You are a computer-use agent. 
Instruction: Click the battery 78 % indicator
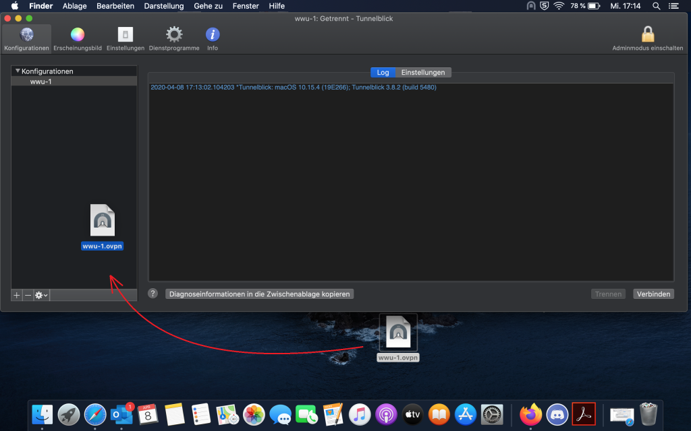pyautogui.click(x=585, y=5)
